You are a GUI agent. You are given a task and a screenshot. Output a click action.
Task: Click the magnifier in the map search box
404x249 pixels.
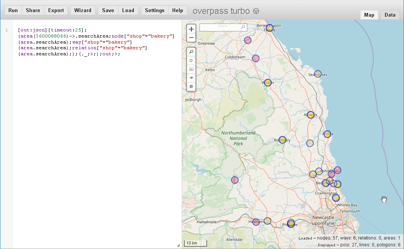243,27
